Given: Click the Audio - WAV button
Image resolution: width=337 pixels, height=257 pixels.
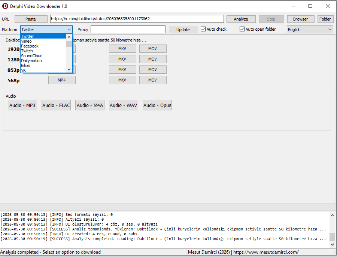Looking at the screenshot, I should [123, 105].
